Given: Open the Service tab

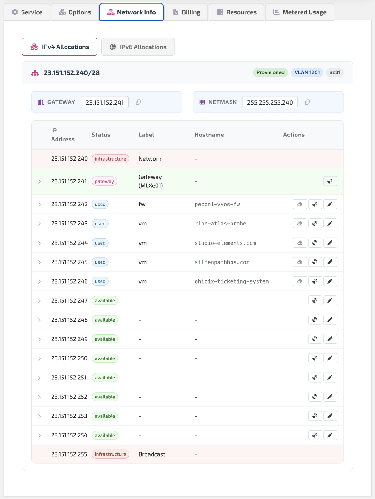Looking at the screenshot, I should pyautogui.click(x=27, y=12).
